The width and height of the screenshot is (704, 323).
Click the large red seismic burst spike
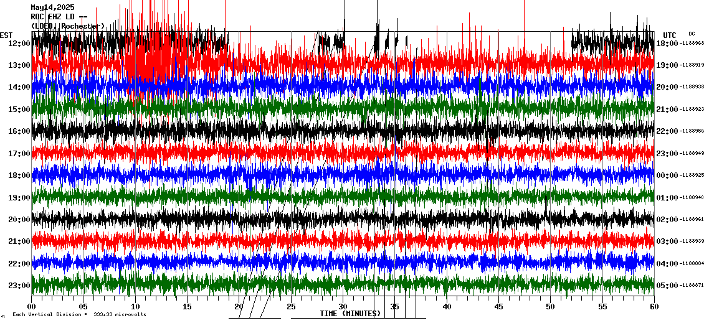[140, 56]
